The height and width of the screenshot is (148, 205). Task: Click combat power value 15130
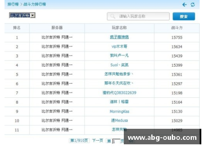click(177, 112)
